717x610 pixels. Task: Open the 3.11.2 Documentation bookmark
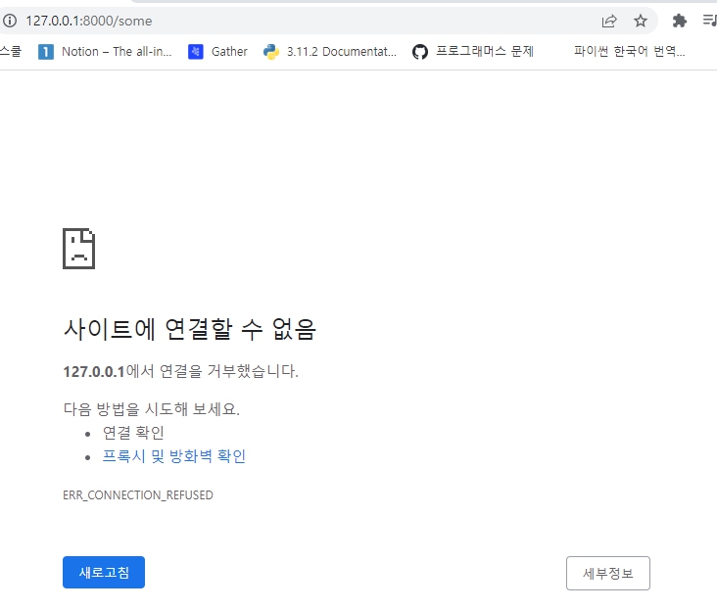coord(330,52)
